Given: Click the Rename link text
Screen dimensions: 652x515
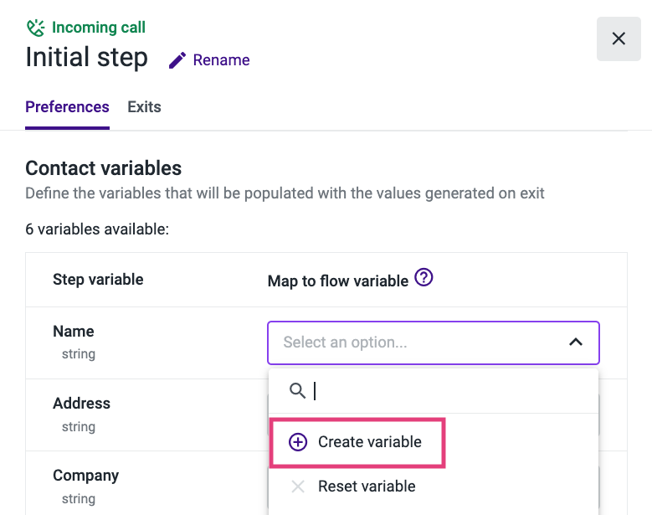Looking at the screenshot, I should point(221,60).
